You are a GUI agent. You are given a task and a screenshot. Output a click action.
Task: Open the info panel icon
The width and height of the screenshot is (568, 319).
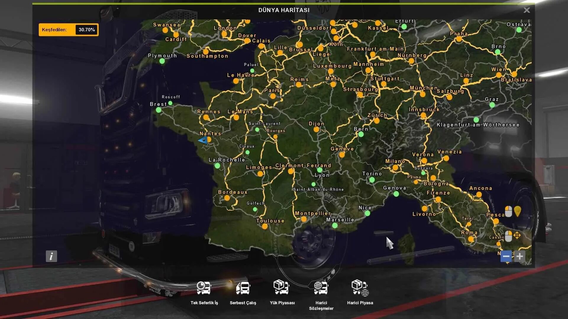point(51,256)
